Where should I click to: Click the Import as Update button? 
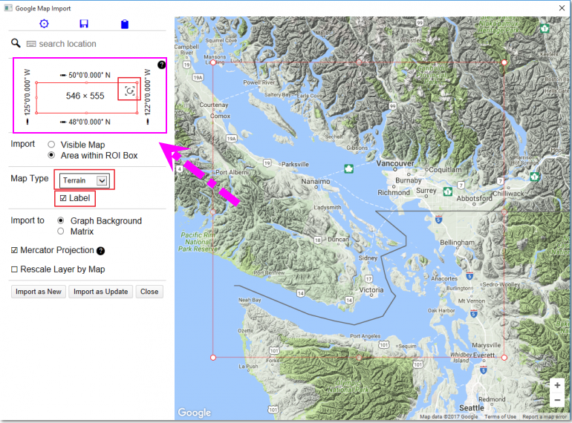(x=100, y=292)
